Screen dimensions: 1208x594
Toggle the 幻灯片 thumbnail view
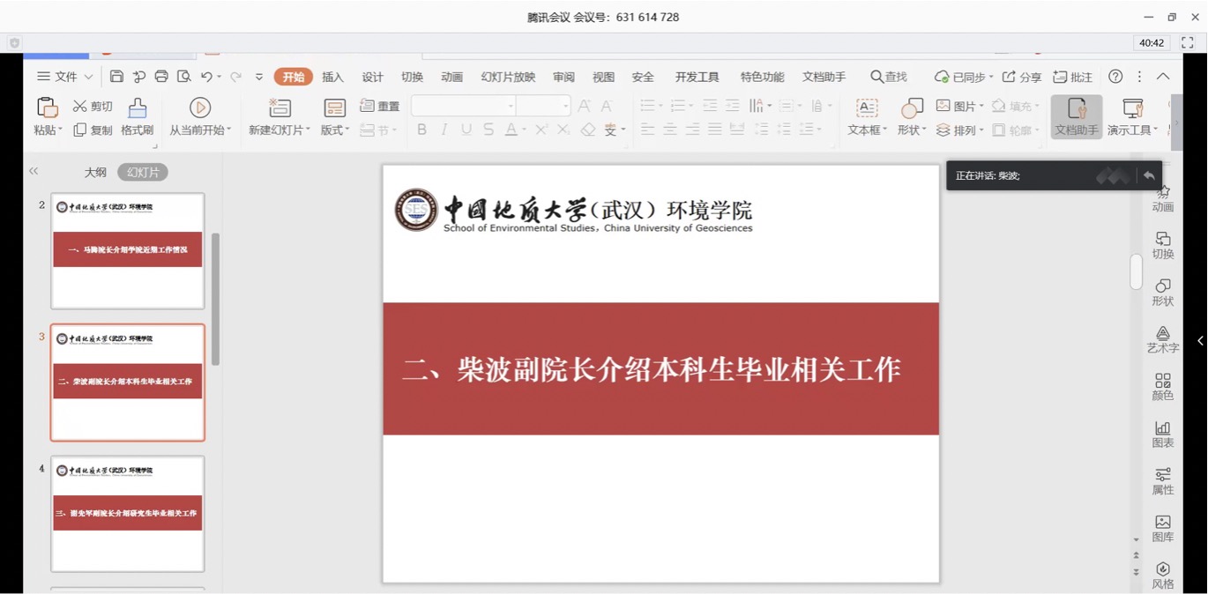[x=143, y=173]
